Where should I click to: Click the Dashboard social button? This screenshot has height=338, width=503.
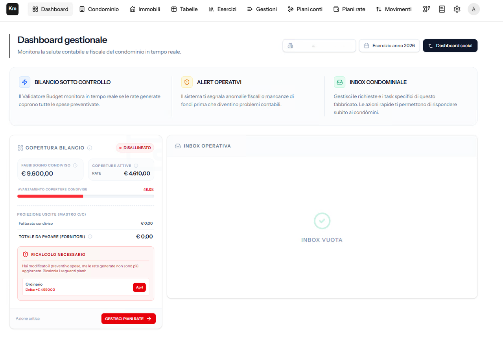pyautogui.click(x=450, y=46)
